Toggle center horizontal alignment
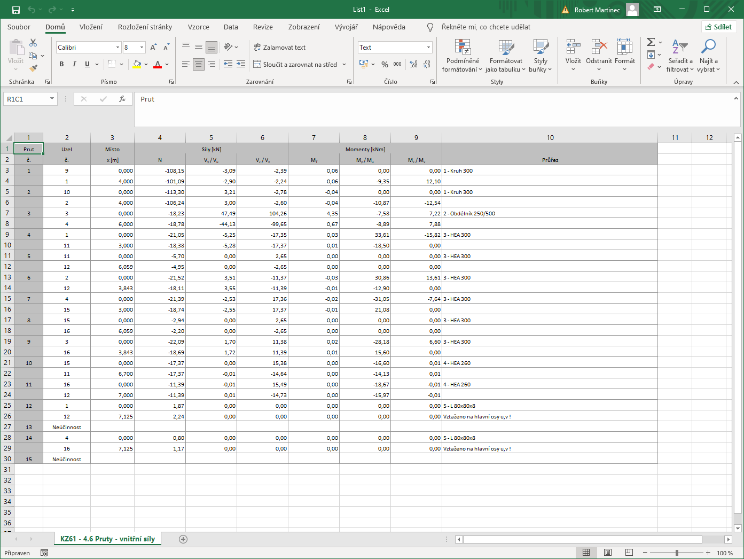The image size is (744, 559). point(199,64)
